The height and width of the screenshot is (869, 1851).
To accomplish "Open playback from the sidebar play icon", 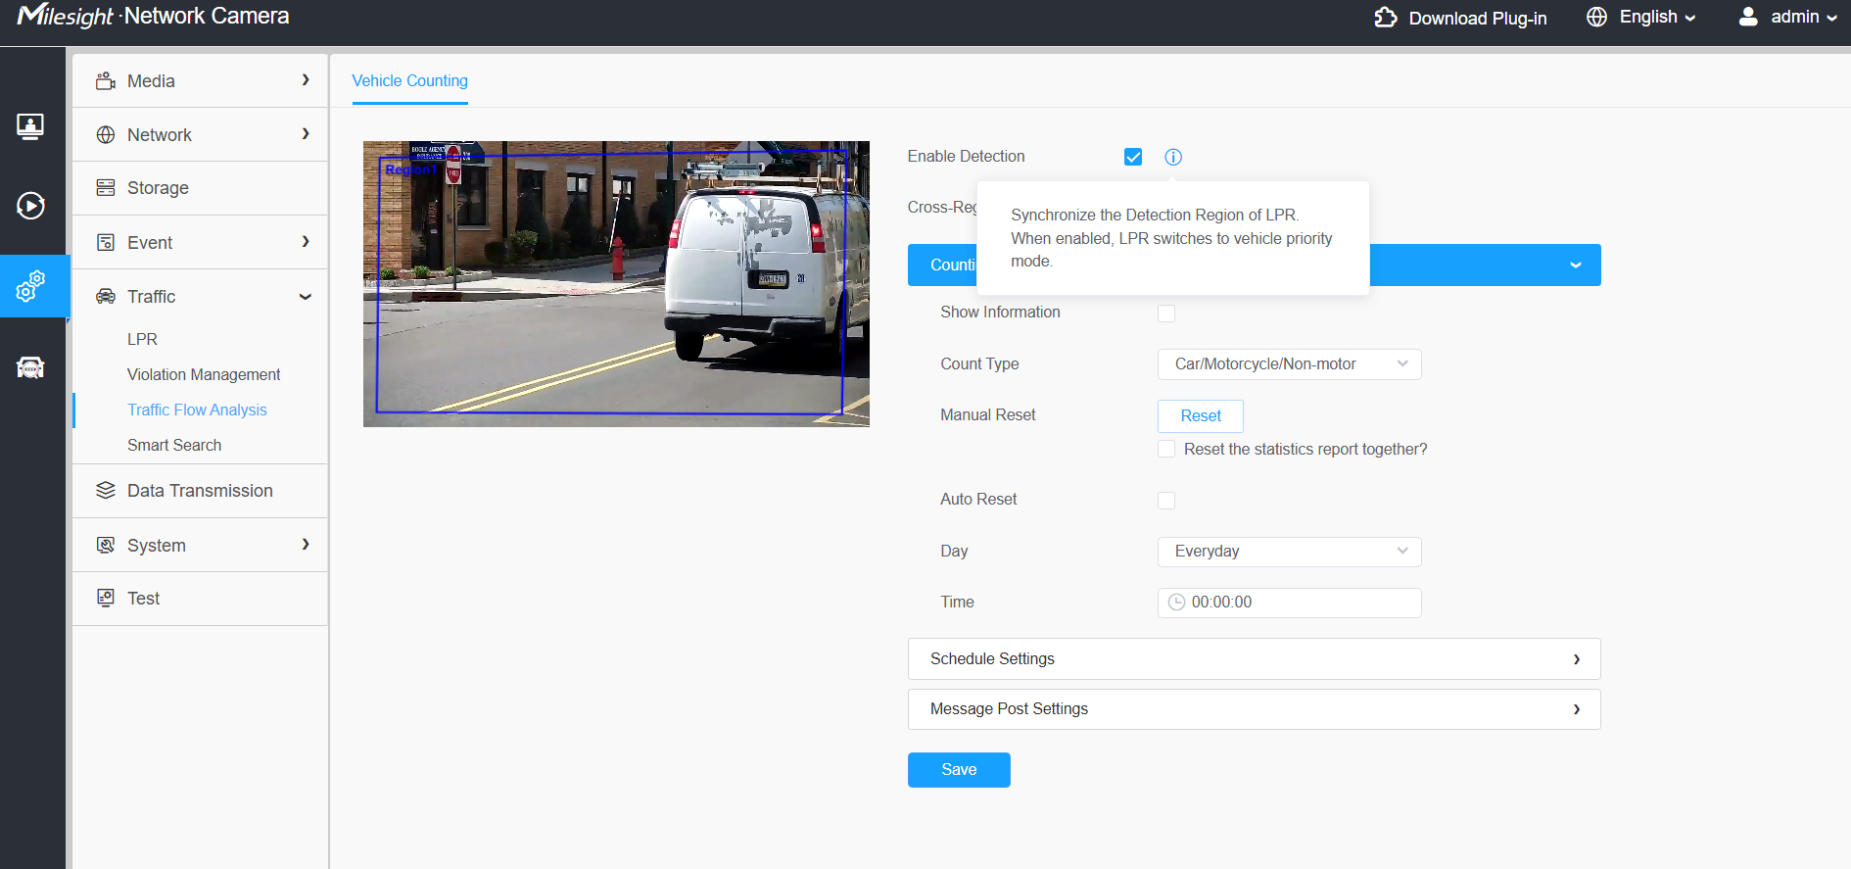I will (x=30, y=206).
